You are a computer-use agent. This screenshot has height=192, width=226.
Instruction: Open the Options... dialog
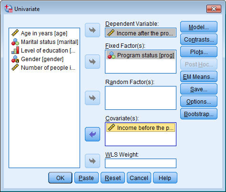pos(199,102)
